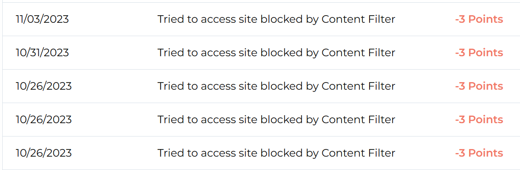This screenshot has width=520, height=170.
Task: Click the last 10/26/2023 date entry
Action: (43, 153)
